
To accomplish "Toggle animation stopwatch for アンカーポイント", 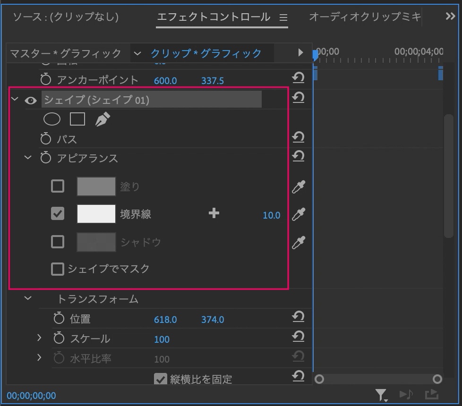I will tap(46, 79).
